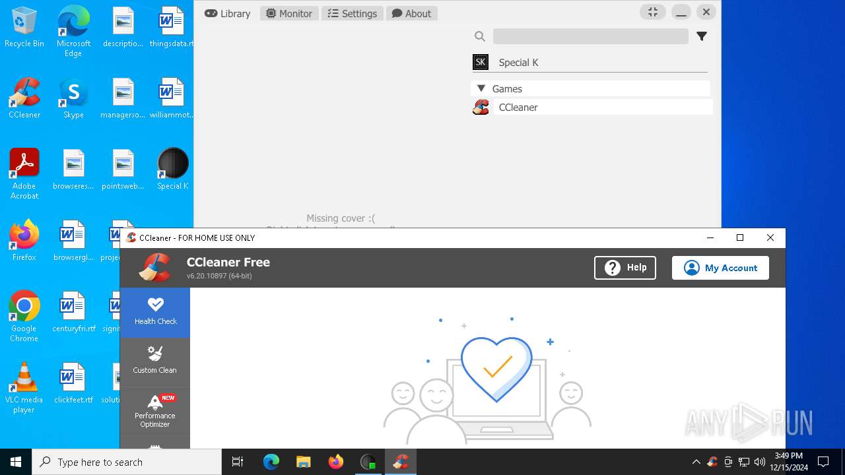Image resolution: width=845 pixels, height=475 pixels.
Task: Select williammot file on desktop
Action: [172, 98]
